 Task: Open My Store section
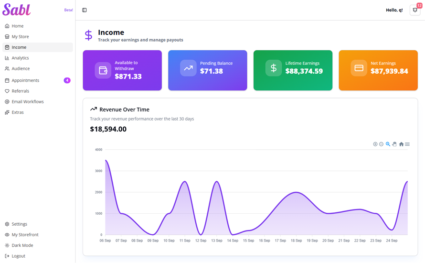coord(20,36)
